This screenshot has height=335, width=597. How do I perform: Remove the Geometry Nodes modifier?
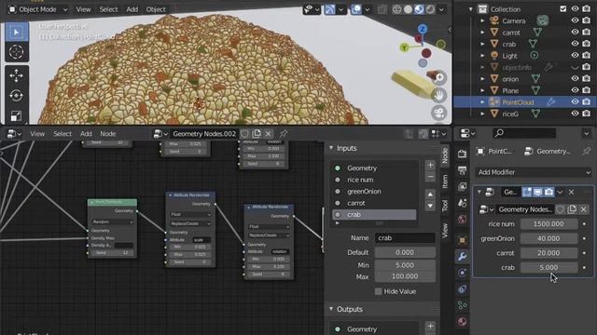571,193
